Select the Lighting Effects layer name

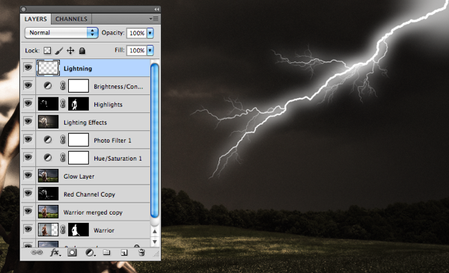point(85,123)
